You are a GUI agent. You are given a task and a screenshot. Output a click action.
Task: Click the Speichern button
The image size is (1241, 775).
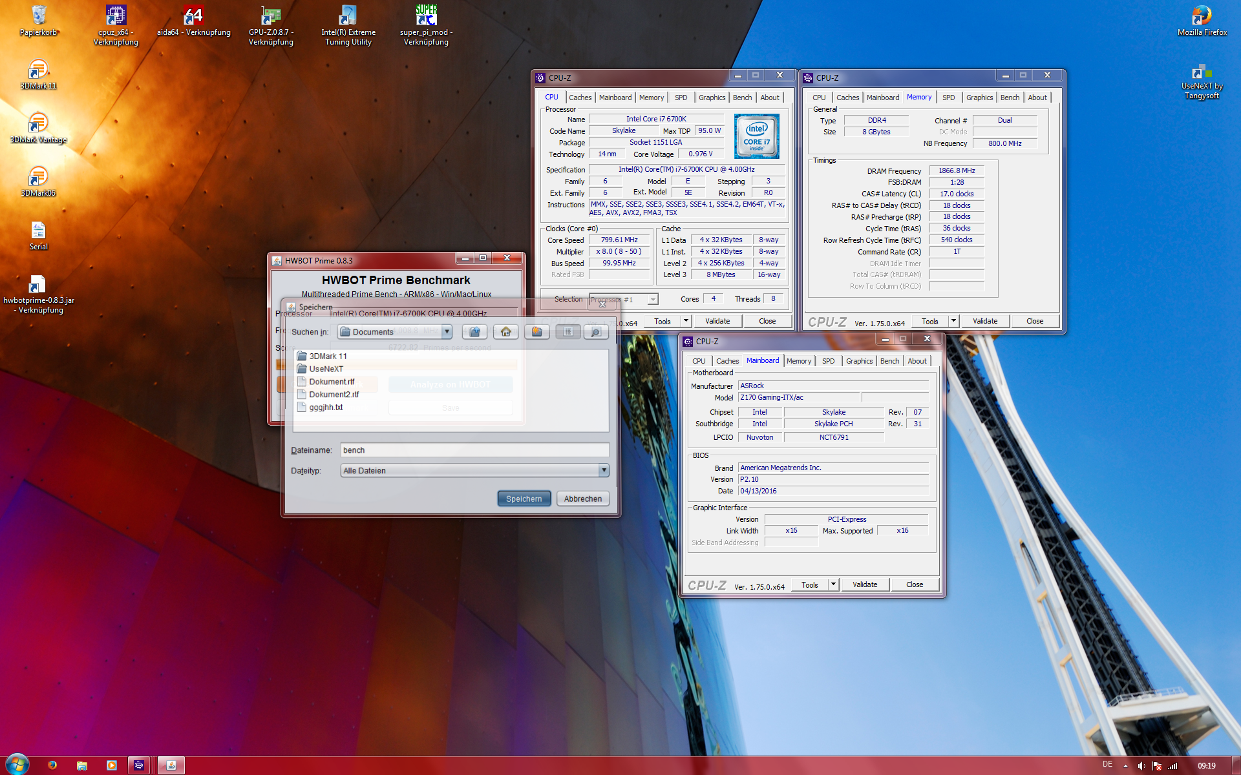[x=524, y=499]
